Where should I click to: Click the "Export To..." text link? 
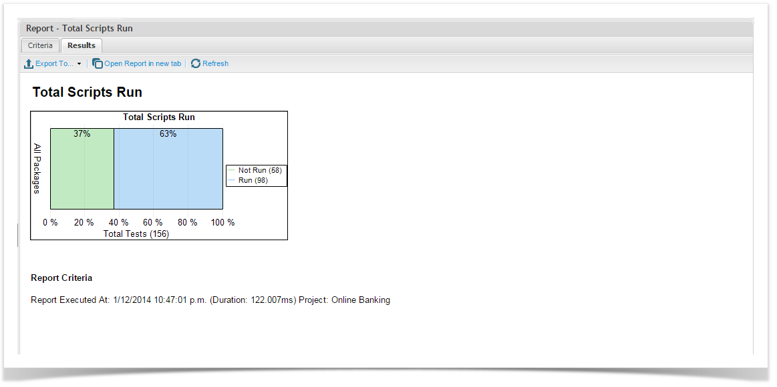[x=54, y=64]
